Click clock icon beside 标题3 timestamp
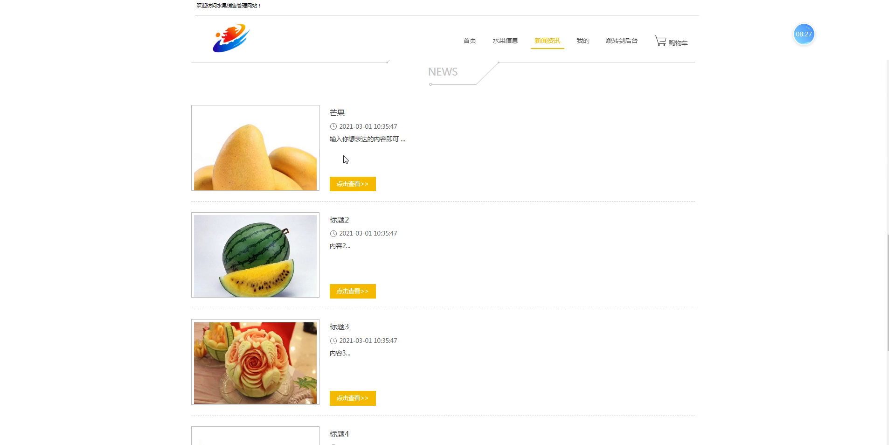 [333, 341]
